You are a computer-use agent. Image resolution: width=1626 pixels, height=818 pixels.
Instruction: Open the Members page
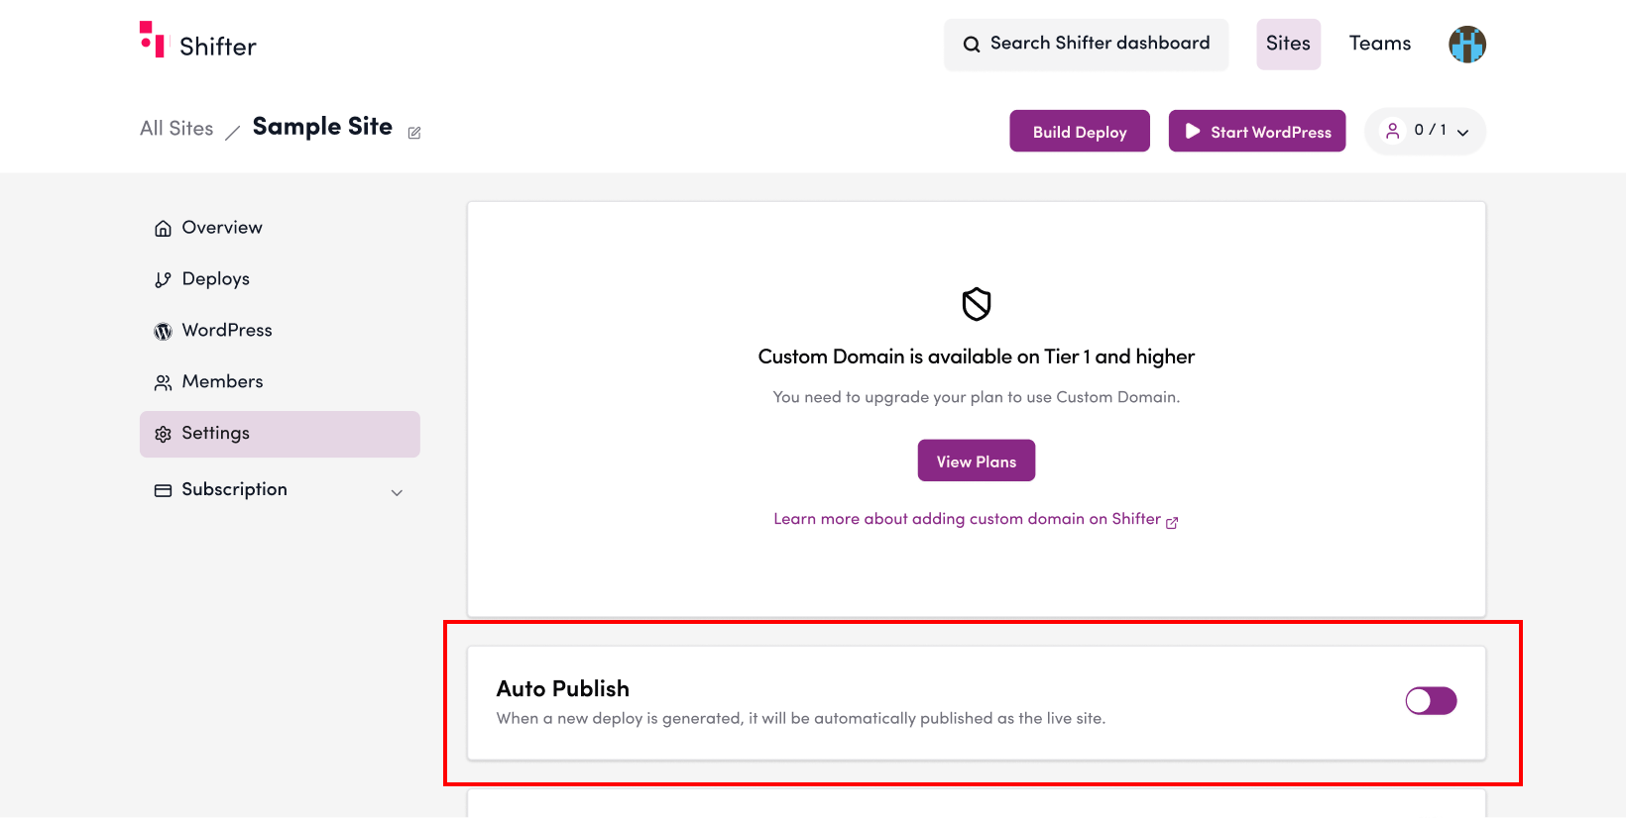click(280, 382)
